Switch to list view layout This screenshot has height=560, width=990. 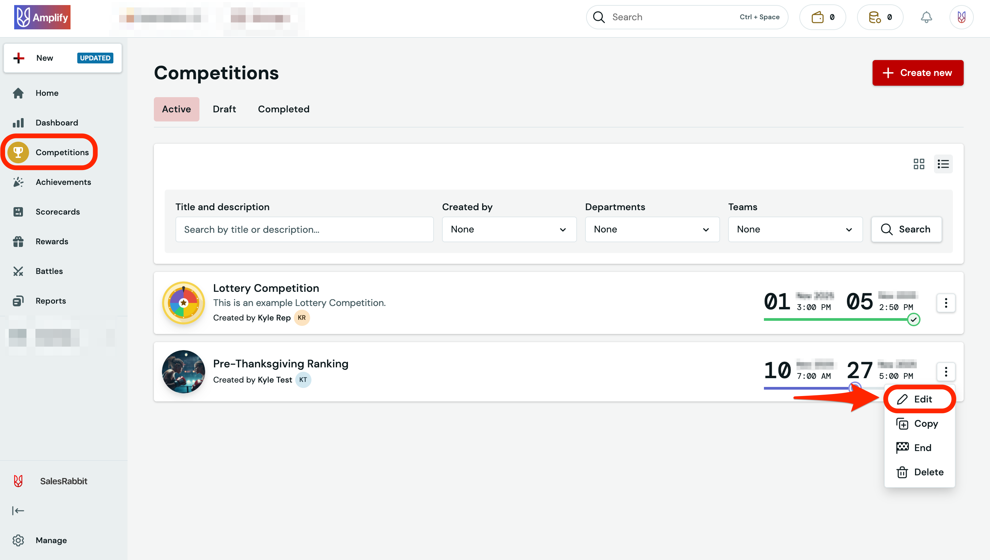pos(943,164)
